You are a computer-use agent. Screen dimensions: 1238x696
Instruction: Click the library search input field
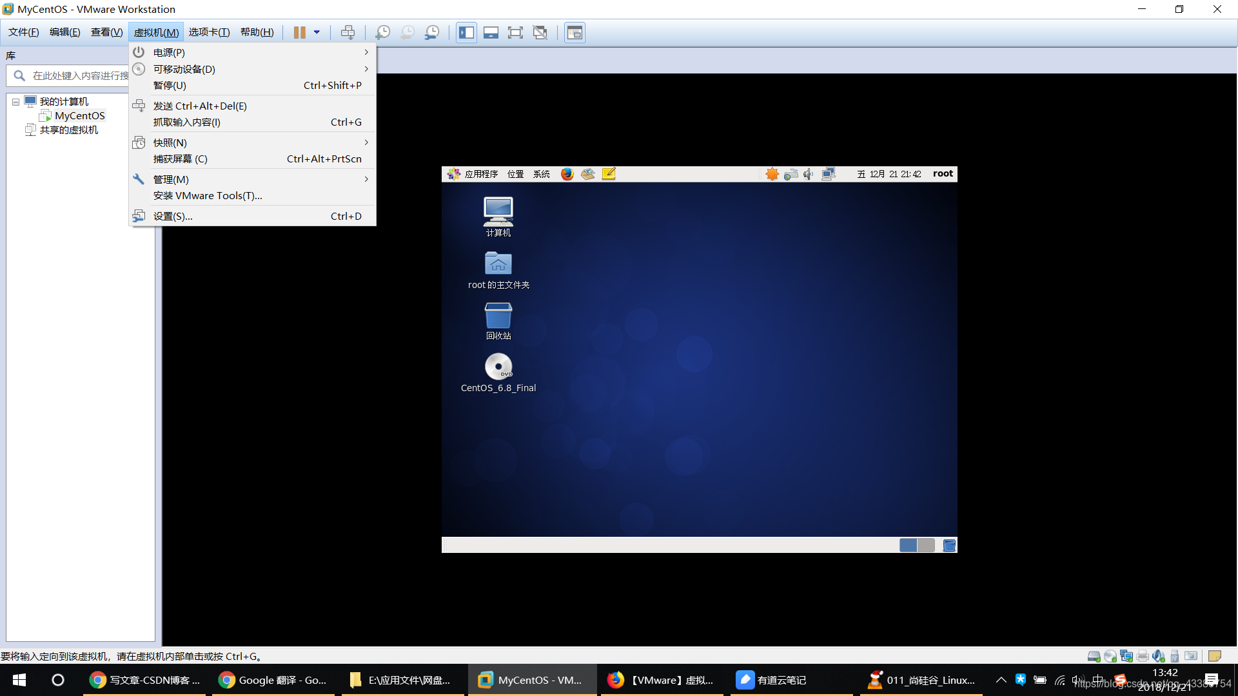click(x=68, y=75)
